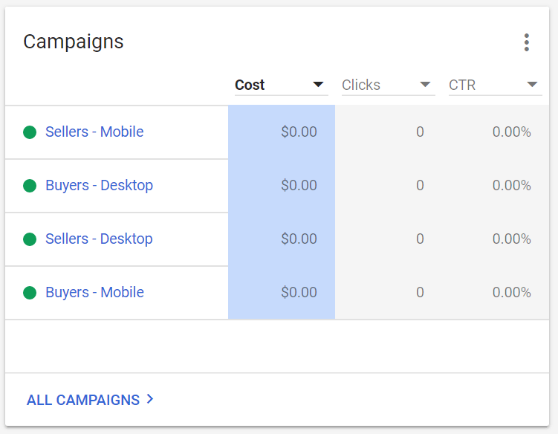Open the CTR column metric dropdown
Viewport: 558px width, 434px height.
point(495,85)
